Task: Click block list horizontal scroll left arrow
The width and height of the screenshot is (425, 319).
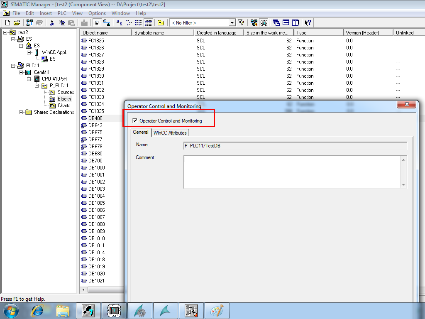Action: (84, 290)
